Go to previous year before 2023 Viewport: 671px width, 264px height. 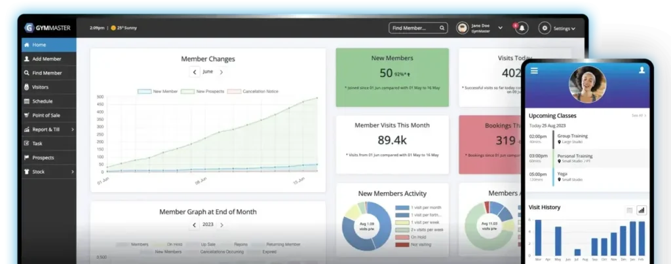[x=194, y=225]
